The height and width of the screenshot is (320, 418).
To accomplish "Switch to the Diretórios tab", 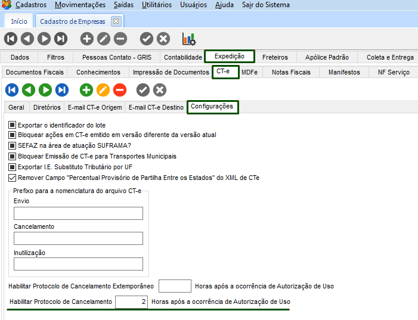I will coord(47,107).
